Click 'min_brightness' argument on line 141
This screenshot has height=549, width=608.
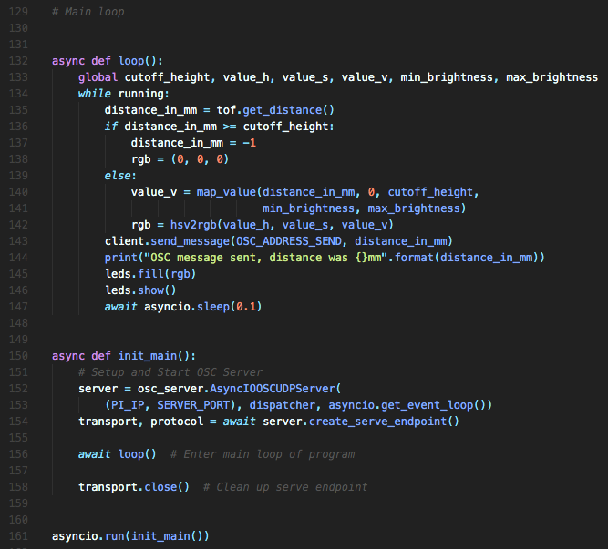tap(308, 208)
